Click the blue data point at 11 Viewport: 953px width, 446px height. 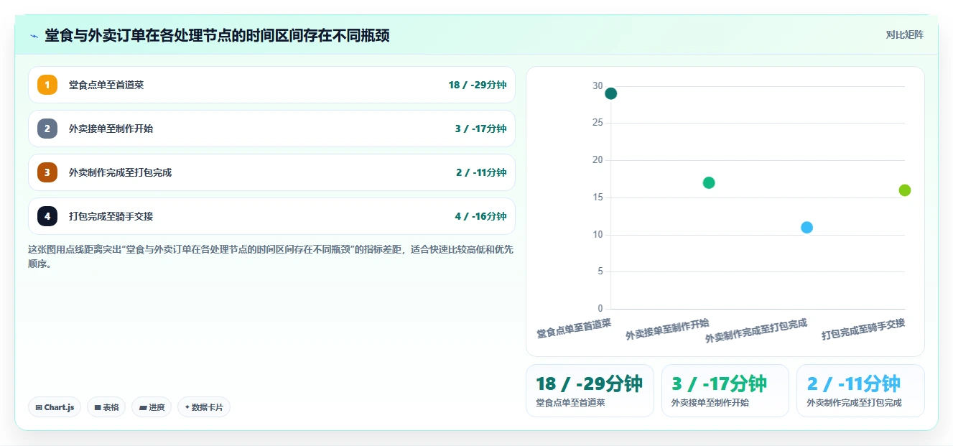[x=806, y=228]
